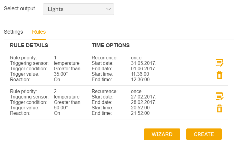Click the end time 12:36:00

(140, 79)
